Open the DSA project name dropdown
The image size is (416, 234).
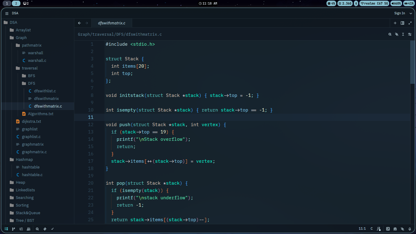point(15,13)
